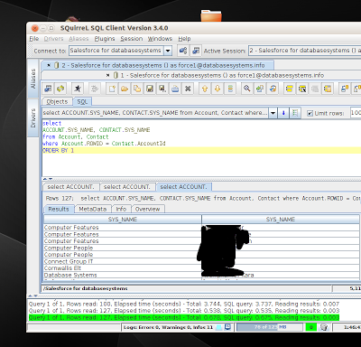Open the Drivers side panel
361x347 pixels.
33,117
